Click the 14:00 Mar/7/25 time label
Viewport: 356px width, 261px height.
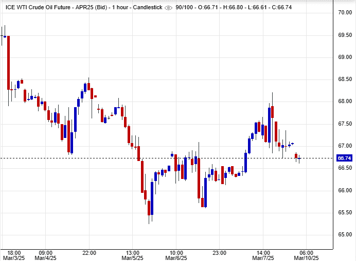tap(264, 255)
